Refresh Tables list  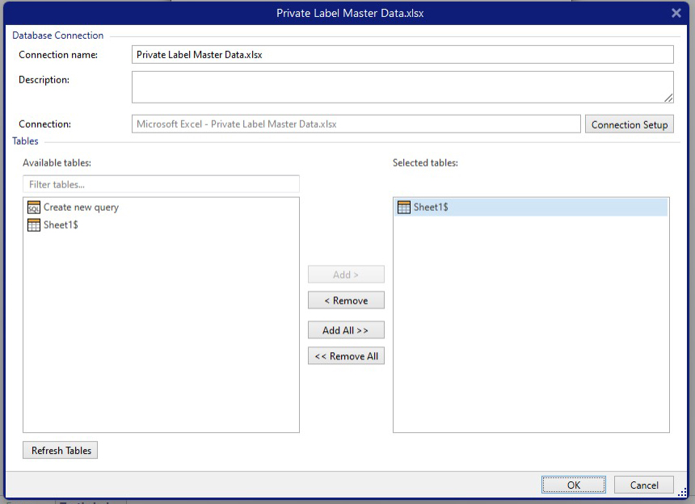click(x=61, y=450)
